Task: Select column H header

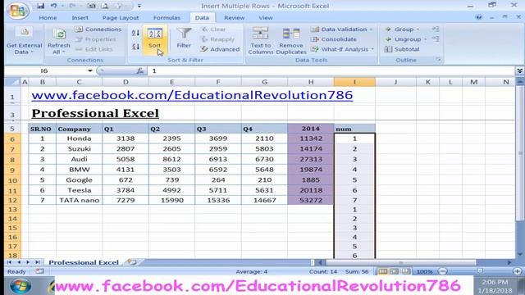Action: (311, 82)
